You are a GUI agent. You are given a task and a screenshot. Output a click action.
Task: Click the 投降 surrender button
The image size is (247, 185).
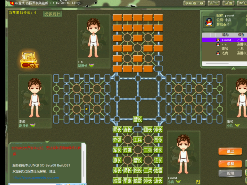tap(230, 173)
